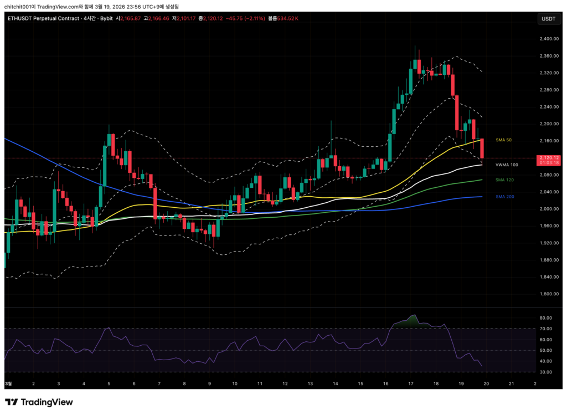Click date 17 on the time axis
The height and width of the screenshot is (415, 567).
(x=411, y=383)
